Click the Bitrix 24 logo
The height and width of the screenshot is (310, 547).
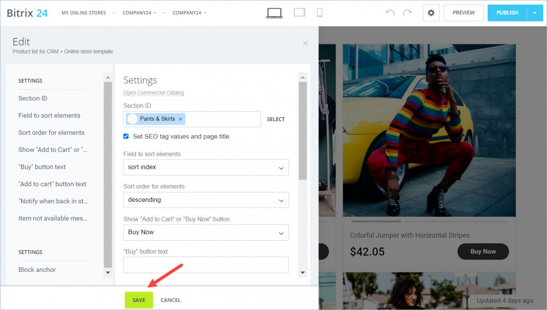(x=27, y=13)
